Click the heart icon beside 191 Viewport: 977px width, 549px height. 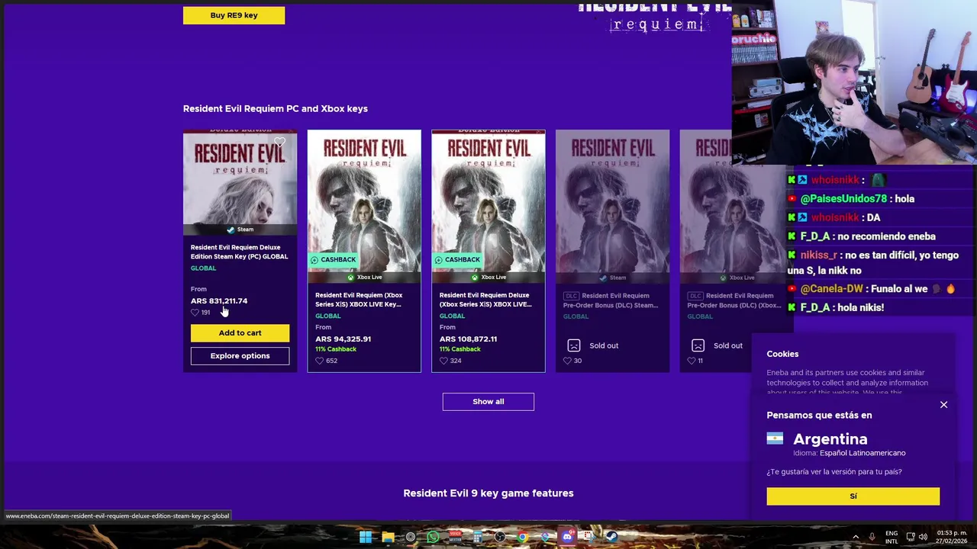pos(195,313)
